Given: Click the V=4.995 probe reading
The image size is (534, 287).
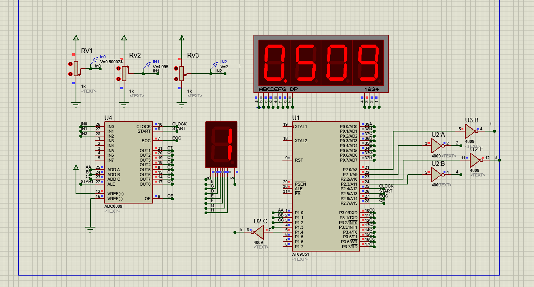Looking at the screenshot, I should [x=161, y=67].
